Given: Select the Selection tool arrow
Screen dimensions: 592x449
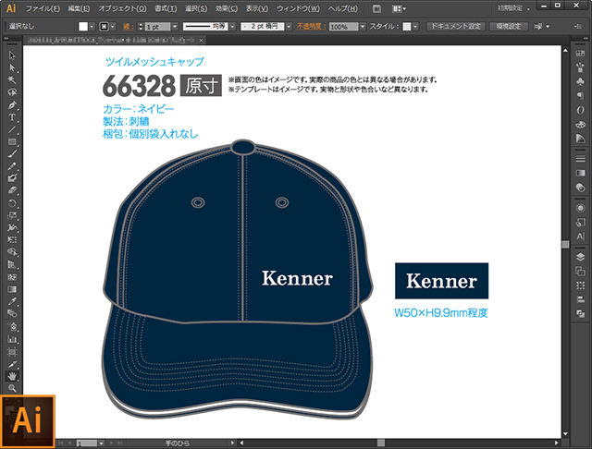Looking at the screenshot, I should (12, 55).
